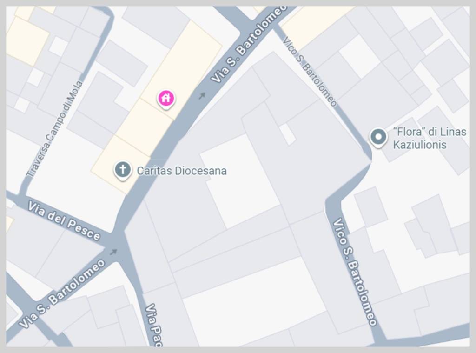The height and width of the screenshot is (353, 476).
Task: Open the Caritas Diocesana place label
Action: (x=182, y=171)
